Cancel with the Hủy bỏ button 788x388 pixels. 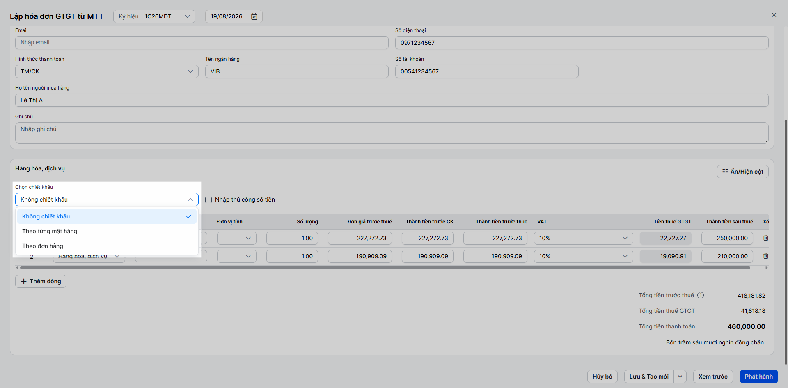[602, 377]
